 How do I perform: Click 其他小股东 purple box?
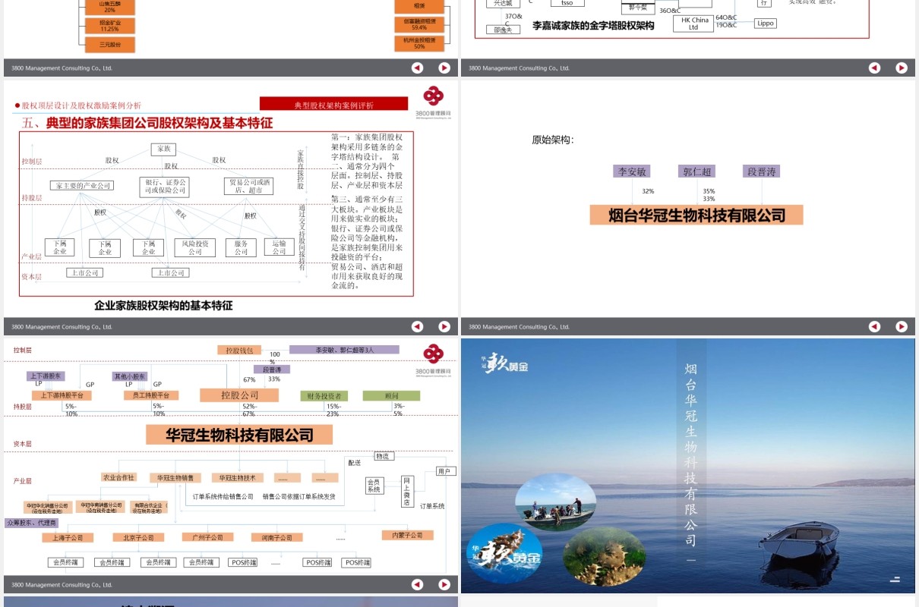click(x=130, y=376)
